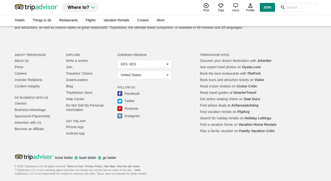Select Vacation Rentals in the nav bar

coord(116,20)
